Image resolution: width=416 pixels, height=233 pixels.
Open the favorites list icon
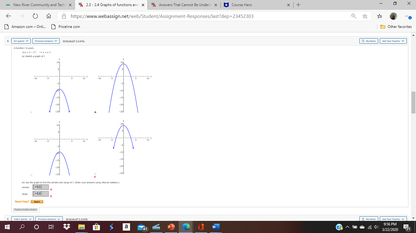(379, 16)
